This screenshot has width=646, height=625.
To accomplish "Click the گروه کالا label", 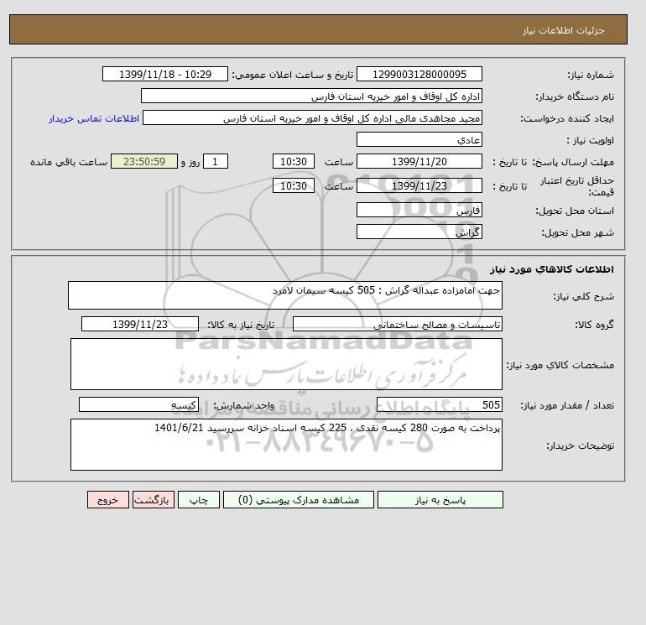I will pos(594,325).
